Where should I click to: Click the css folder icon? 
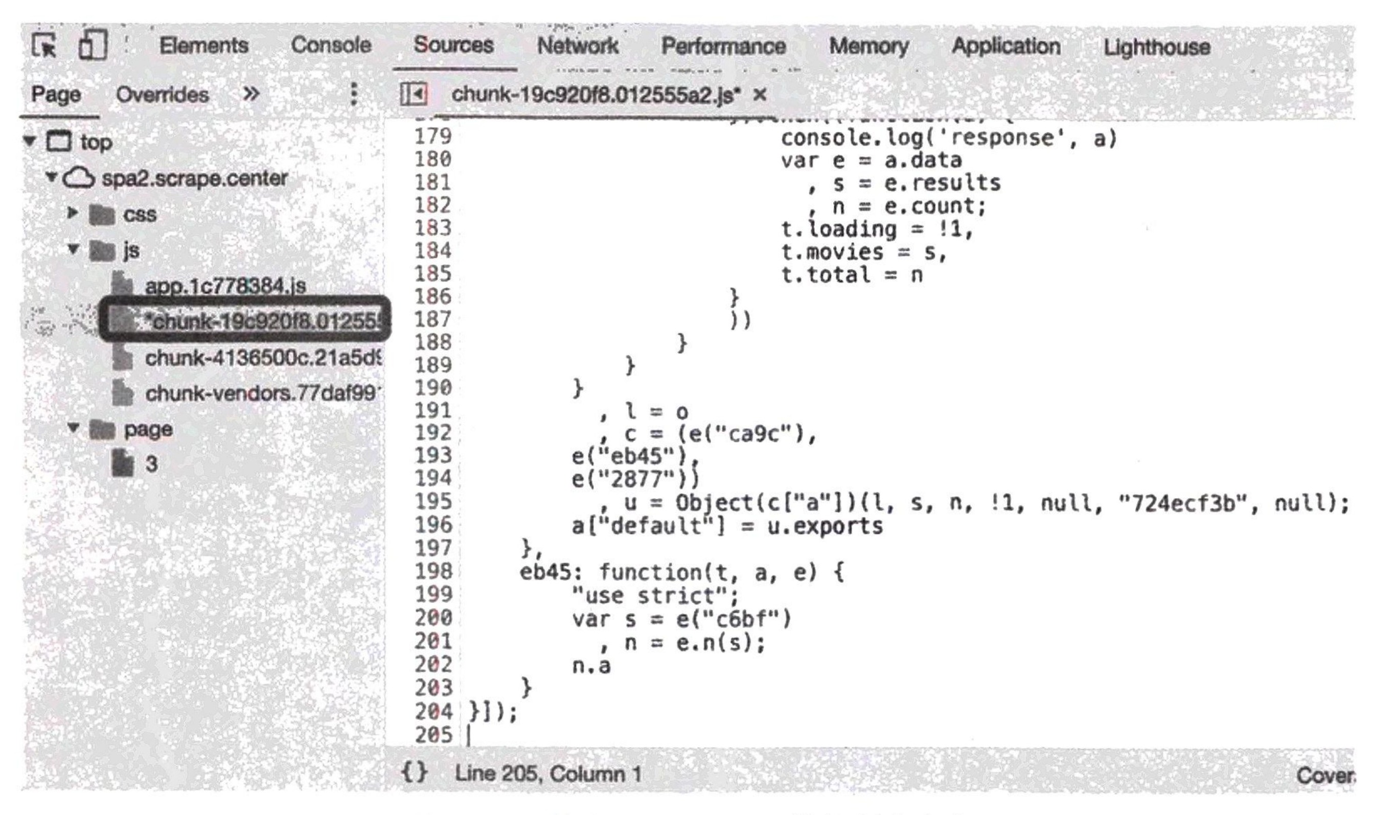pos(102,215)
